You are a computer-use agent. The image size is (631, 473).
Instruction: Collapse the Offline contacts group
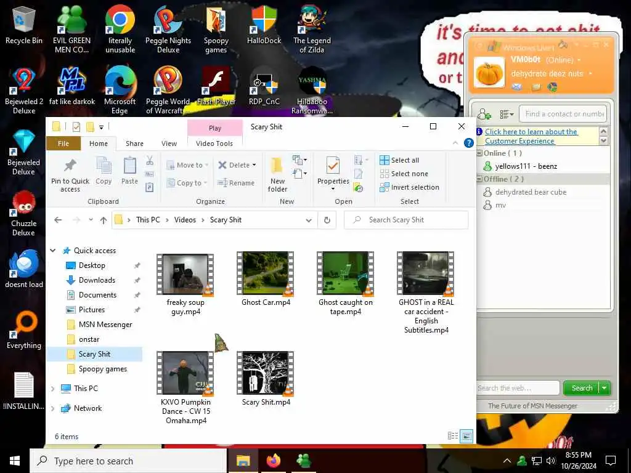[x=479, y=179]
